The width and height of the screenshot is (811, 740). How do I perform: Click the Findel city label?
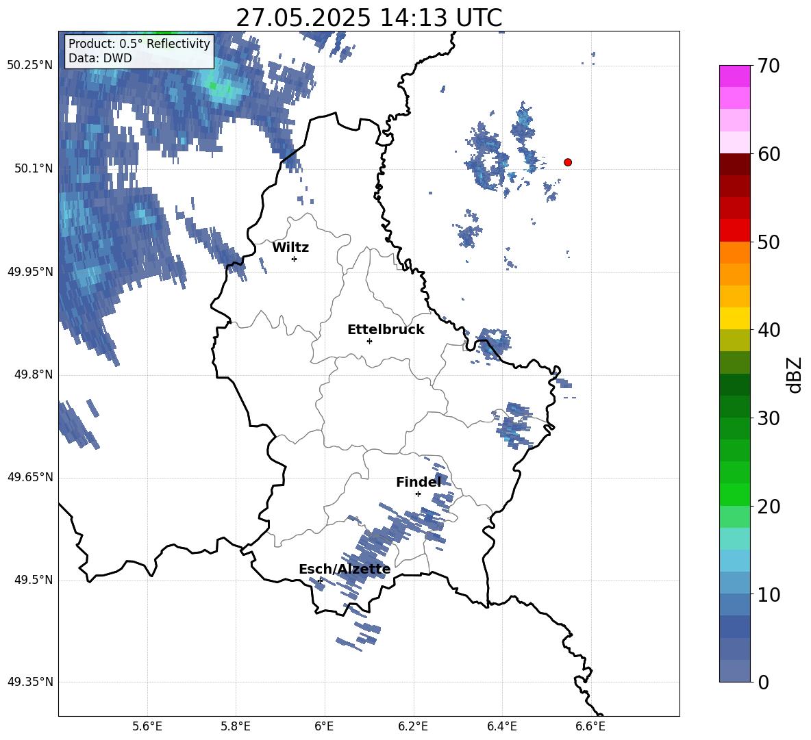coord(419,482)
